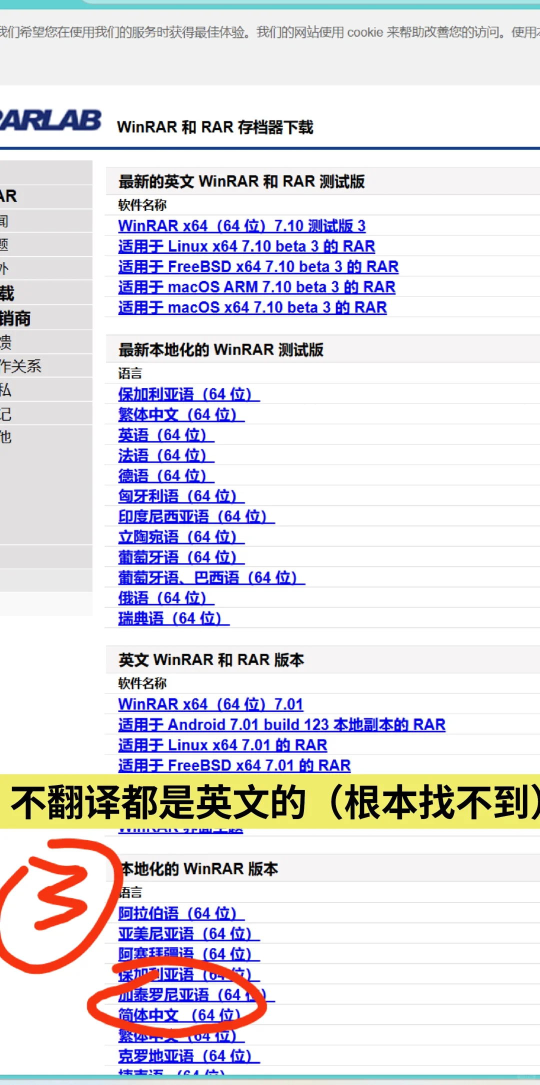Download beta 葡萄牙语、巴西语 (64 位) version
The image size is (540, 1085).
211,578
